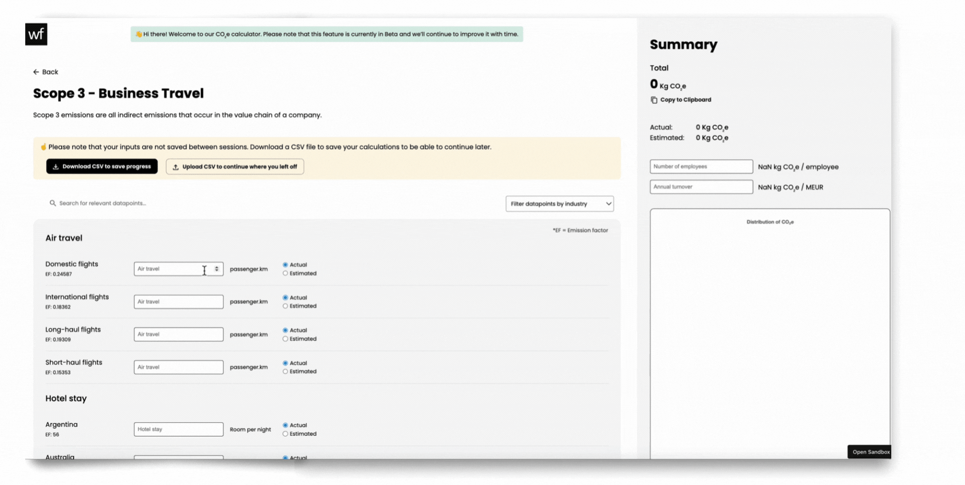Click the upload icon beside Upload CSV
This screenshot has width=965, height=485.
click(x=175, y=167)
